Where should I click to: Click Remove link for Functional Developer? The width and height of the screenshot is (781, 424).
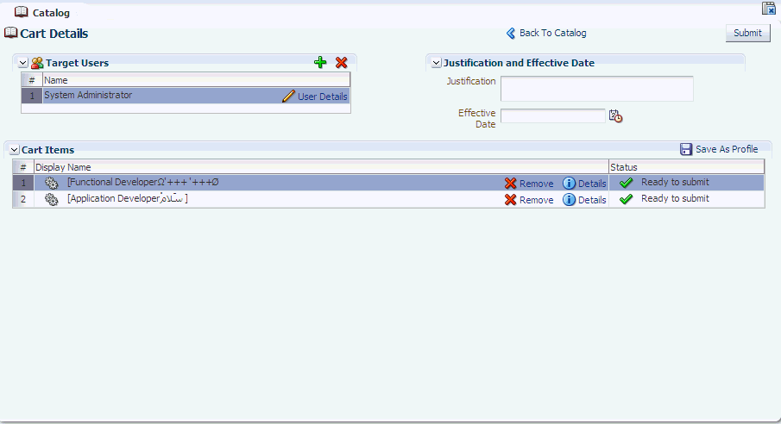[x=537, y=184]
